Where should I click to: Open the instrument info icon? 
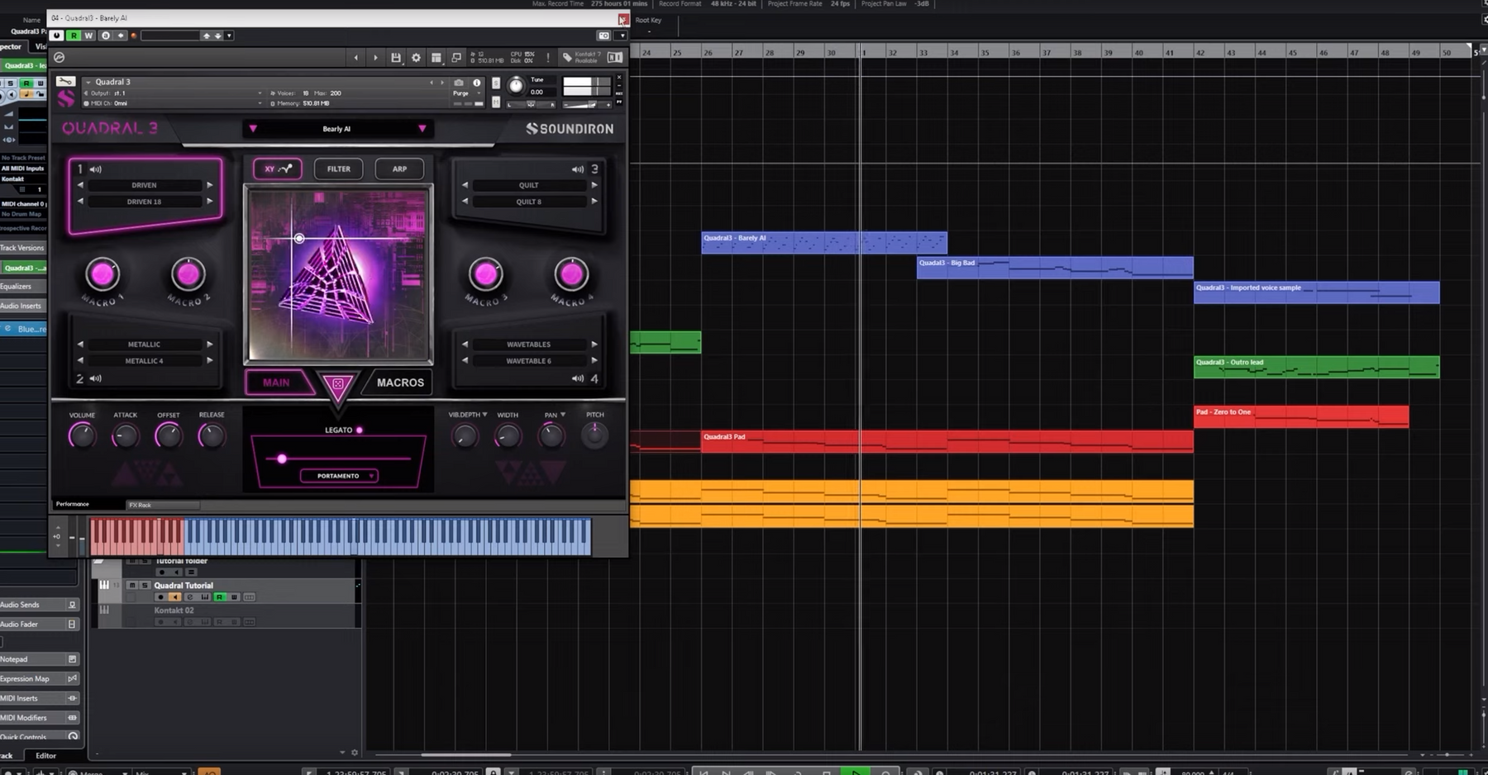click(477, 83)
